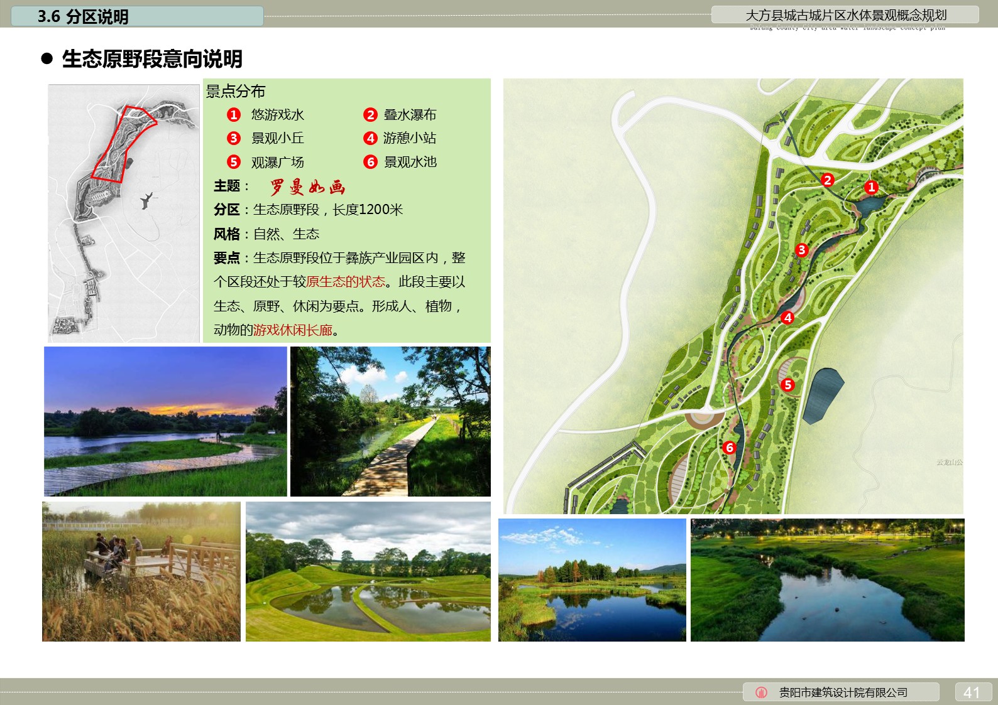Click the red 罗曼如画 theme text
Image resolution: width=998 pixels, height=705 pixels.
[x=307, y=186]
